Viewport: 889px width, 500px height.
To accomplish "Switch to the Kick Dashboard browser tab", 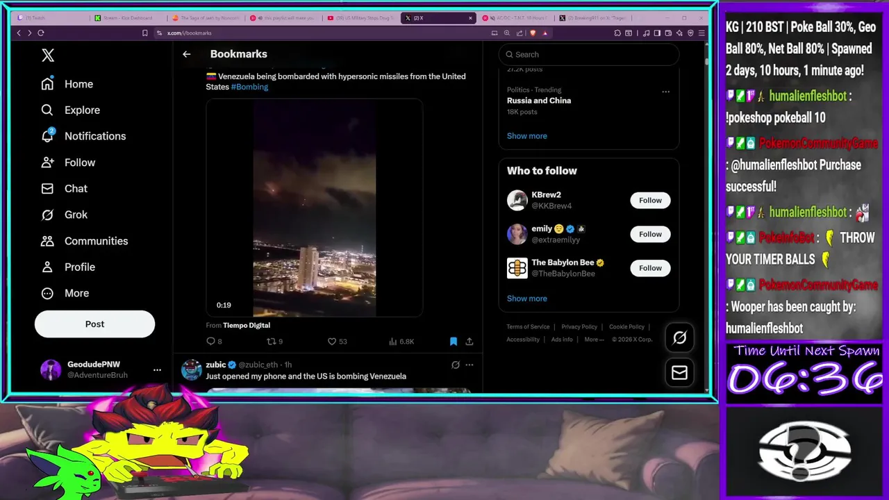I will click(x=128, y=18).
